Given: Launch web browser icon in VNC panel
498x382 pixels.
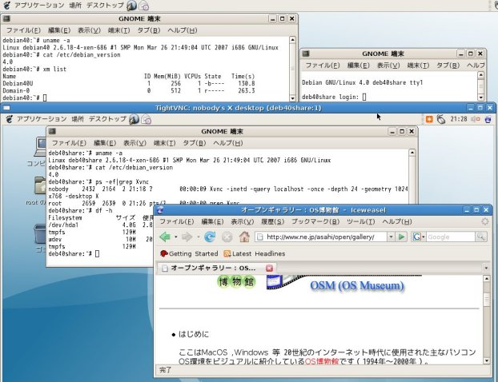Looking at the screenshot, I should 134,119.
